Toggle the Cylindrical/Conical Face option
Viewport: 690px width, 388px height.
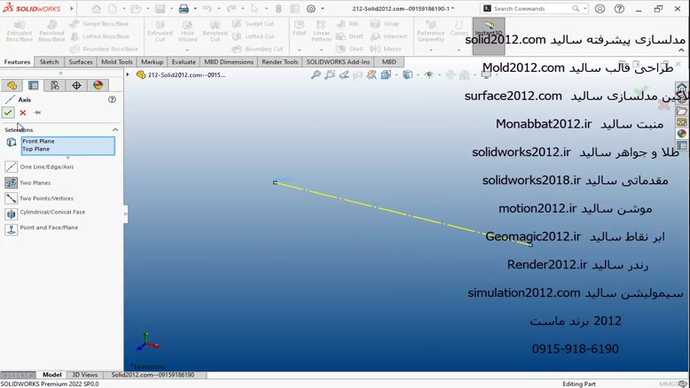click(11, 213)
